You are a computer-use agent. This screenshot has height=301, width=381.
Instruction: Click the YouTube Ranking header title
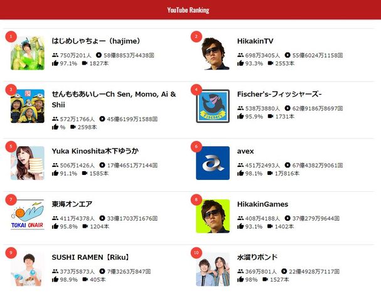(x=188, y=10)
